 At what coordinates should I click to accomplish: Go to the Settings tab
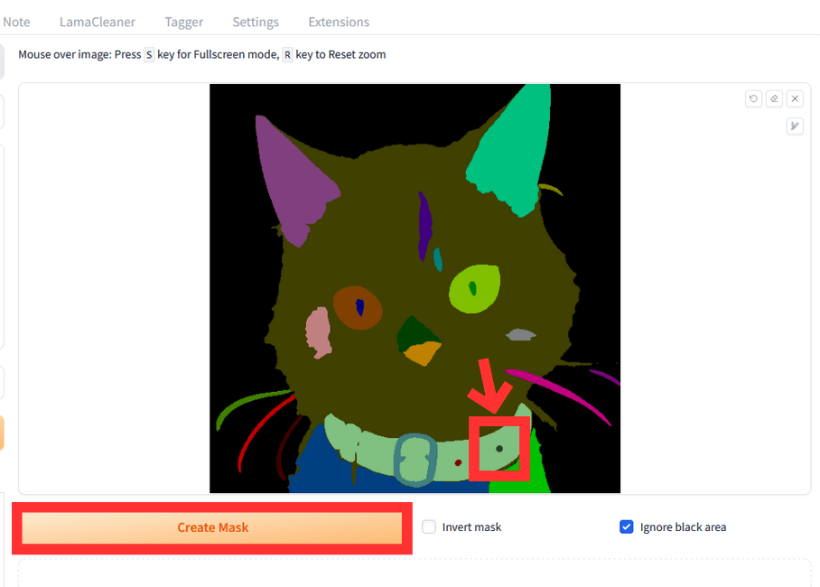pyautogui.click(x=256, y=22)
